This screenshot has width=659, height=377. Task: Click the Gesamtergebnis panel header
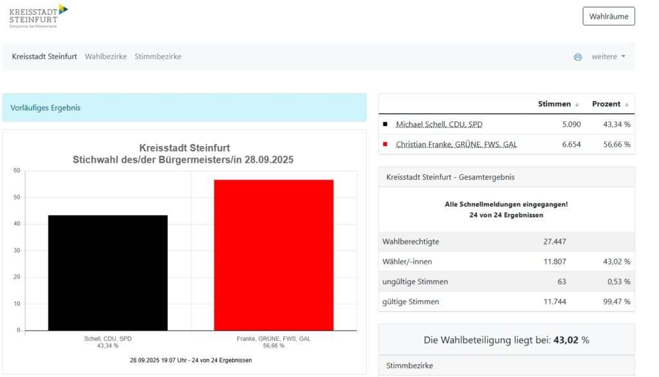(x=506, y=177)
